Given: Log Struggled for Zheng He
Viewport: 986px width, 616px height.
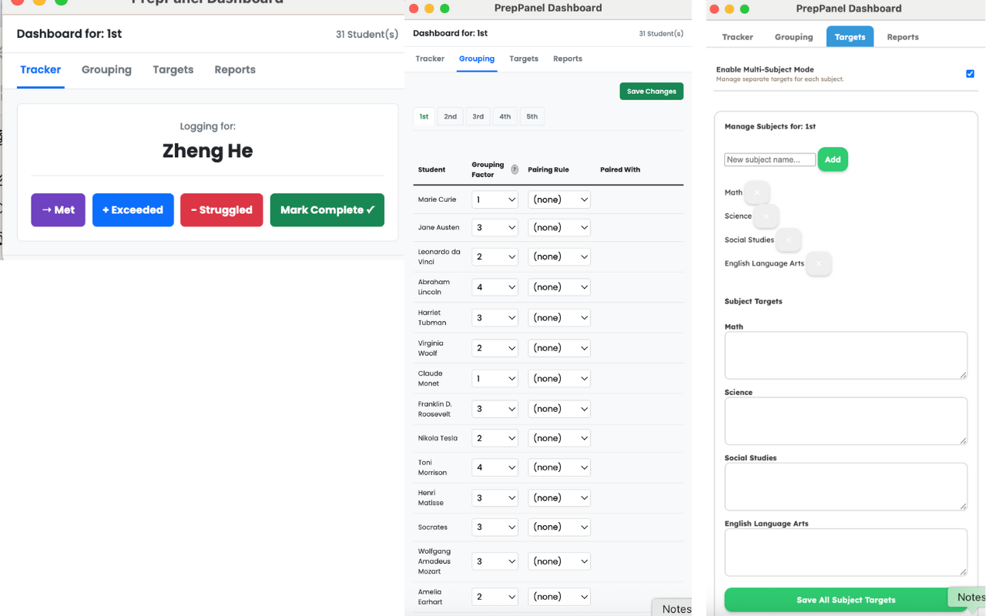Looking at the screenshot, I should (221, 209).
